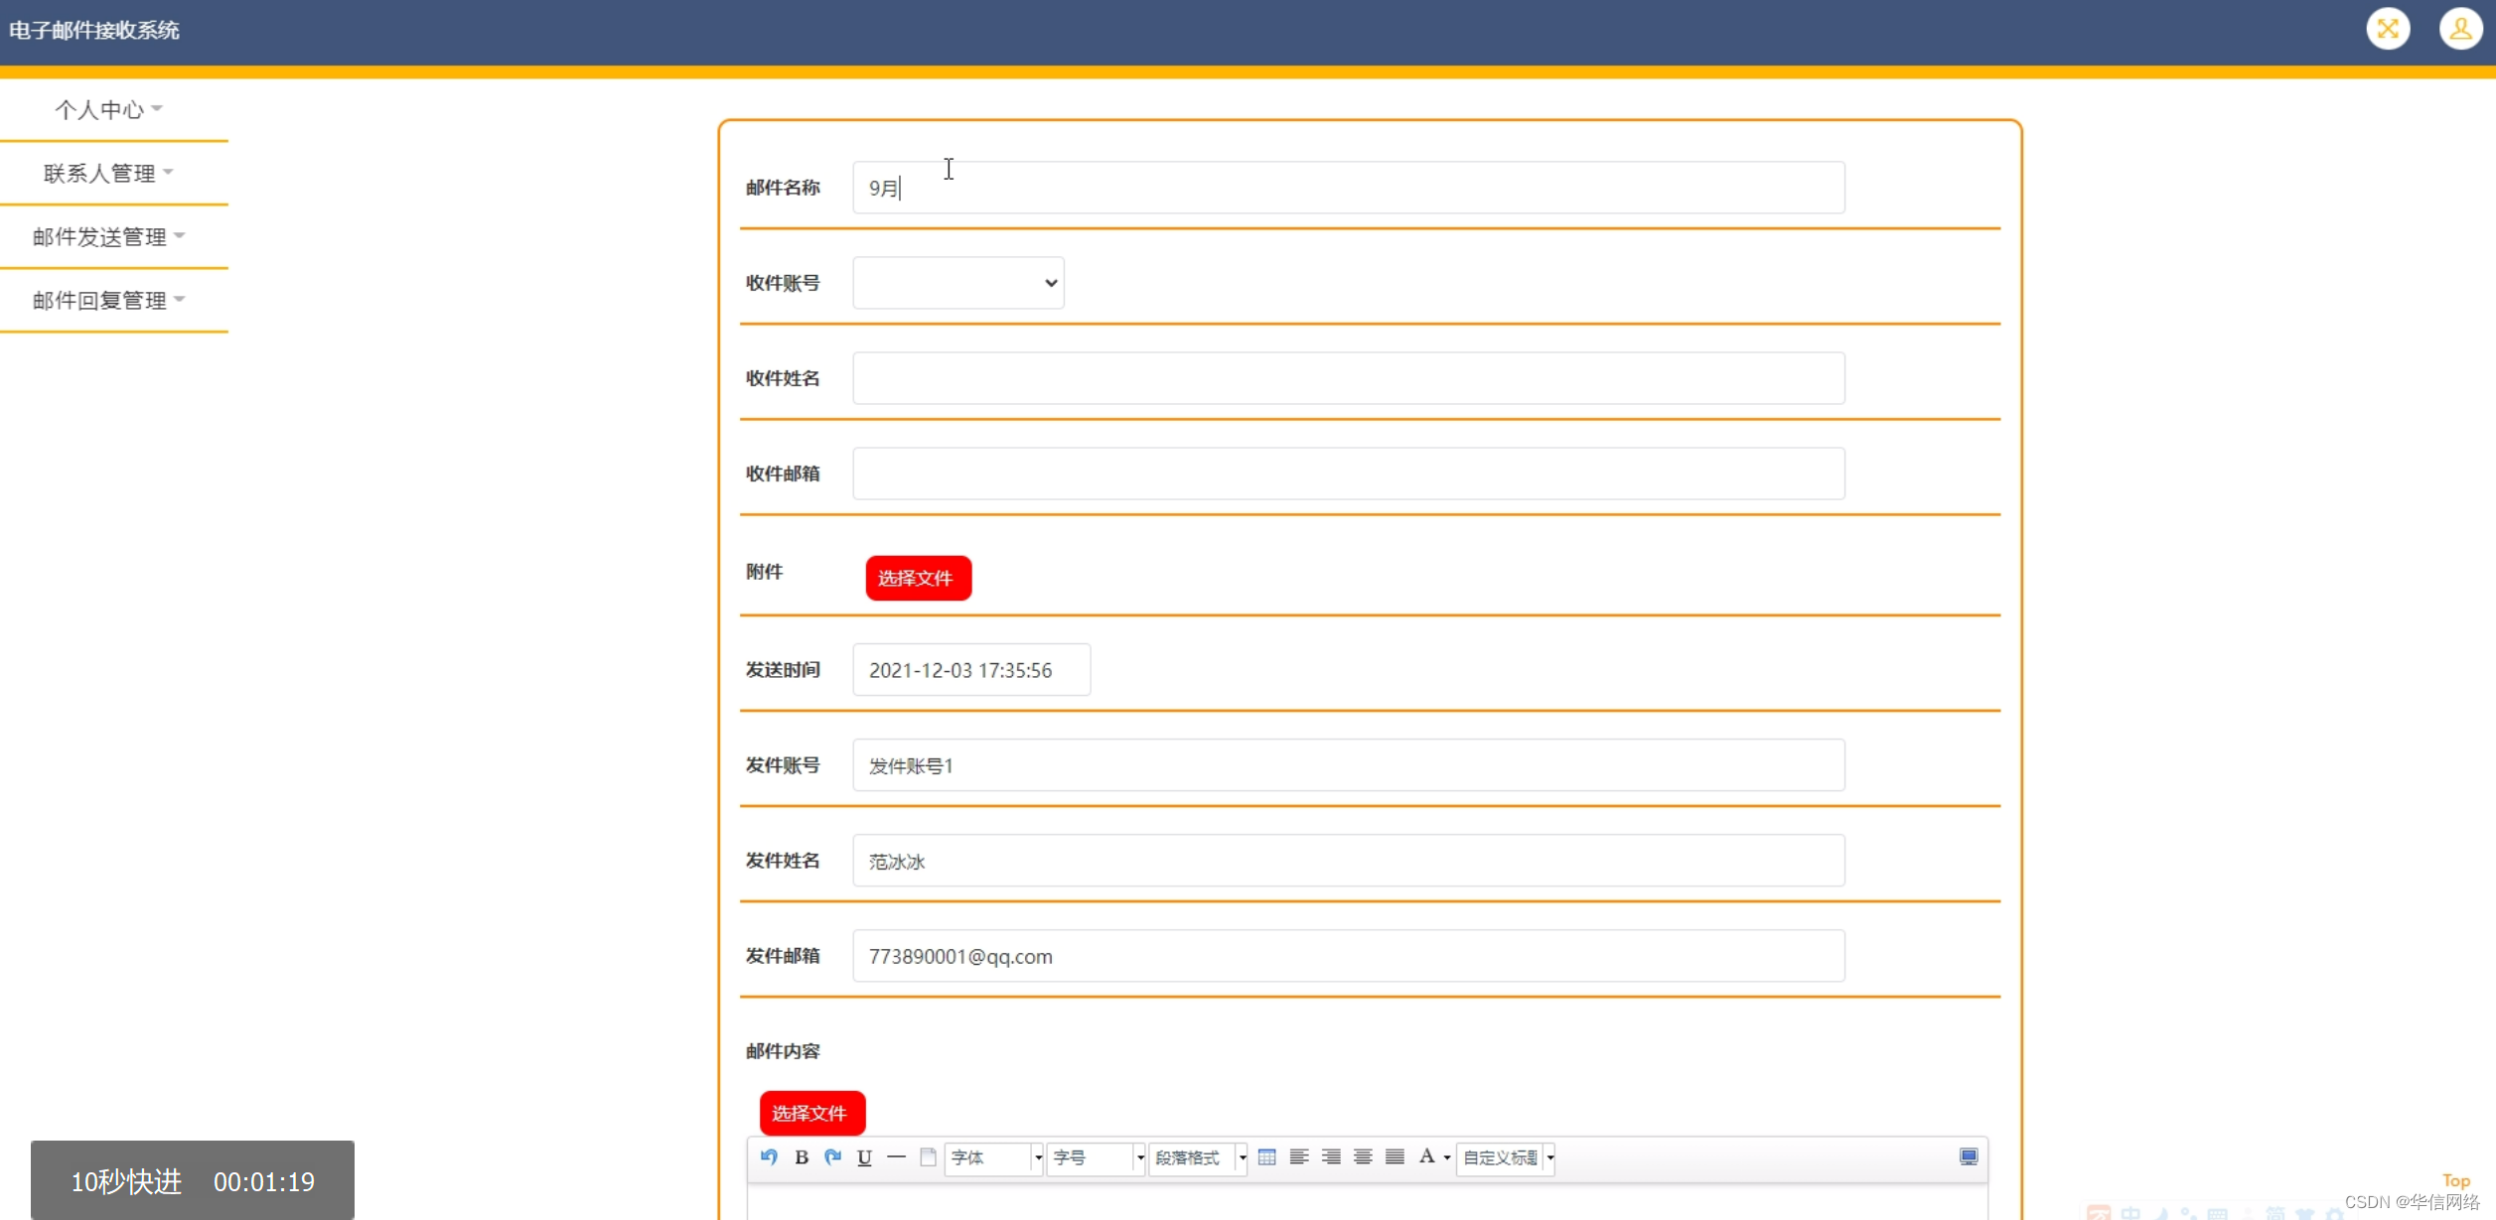This screenshot has height=1220, width=2496.
Task: Expand the 联系人管理 sidebar menu
Action: (108, 173)
